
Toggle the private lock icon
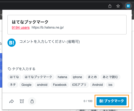pos(32,101)
